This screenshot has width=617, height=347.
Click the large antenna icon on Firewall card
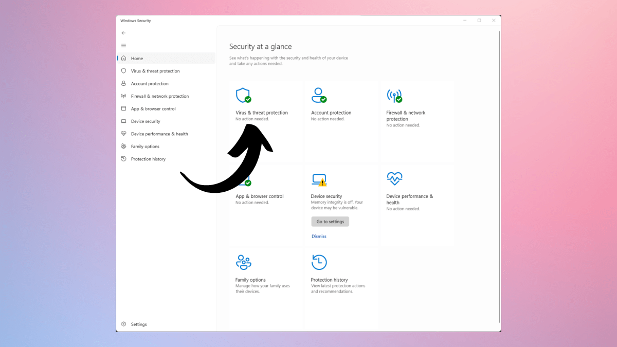pos(394,96)
